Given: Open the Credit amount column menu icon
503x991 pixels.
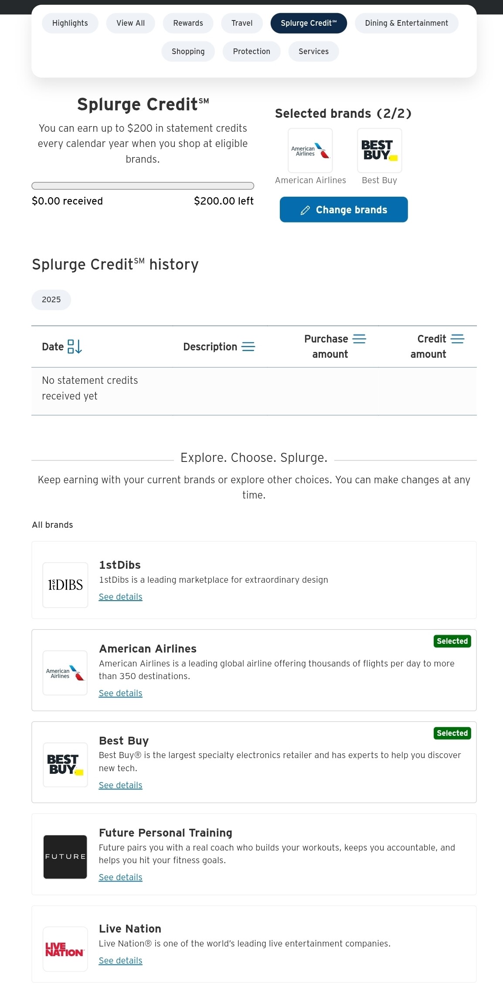Looking at the screenshot, I should [x=457, y=339].
